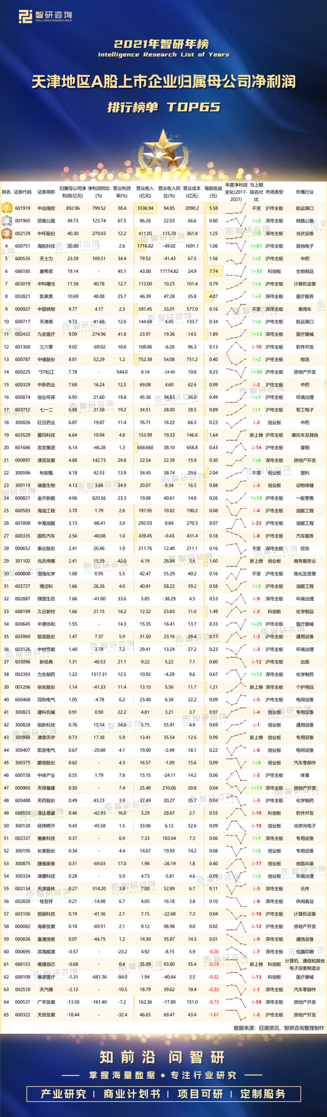Select company name 七一二

click(x=46, y=410)
